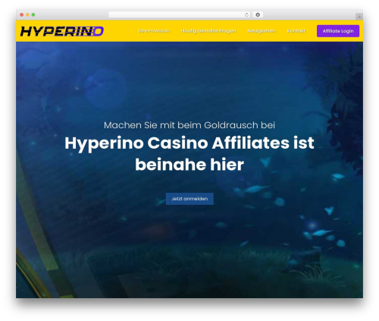The height and width of the screenshot is (321, 379).
Task: Click the heading 'Hyperino Casino Affiliates ist beinahe hier'
Action: 189,154
